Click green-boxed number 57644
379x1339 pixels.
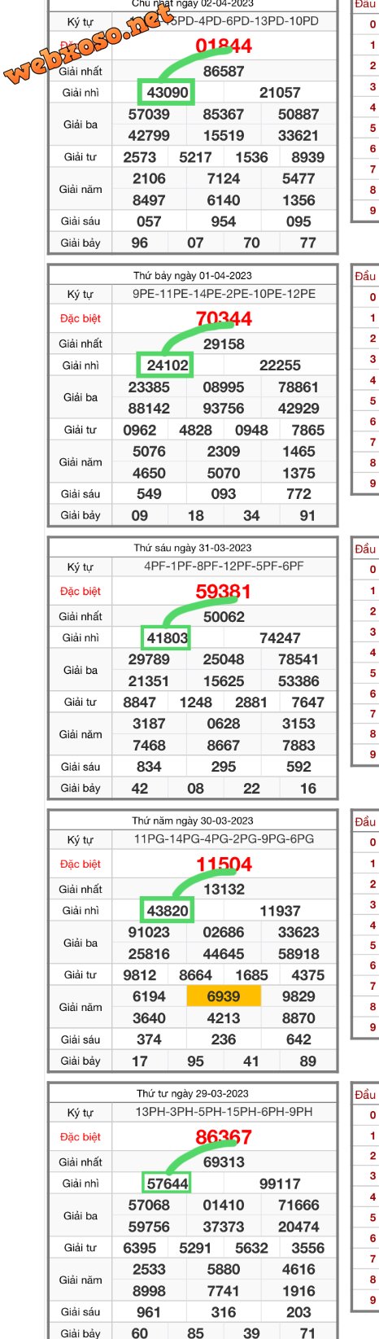167,1184
